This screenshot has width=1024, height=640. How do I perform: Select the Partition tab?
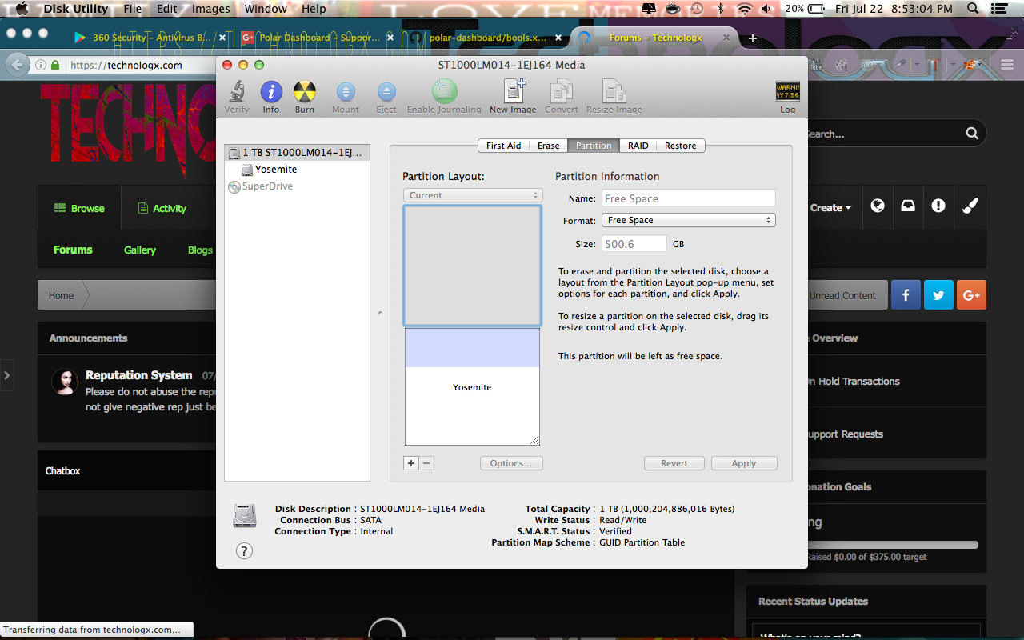pyautogui.click(x=594, y=146)
